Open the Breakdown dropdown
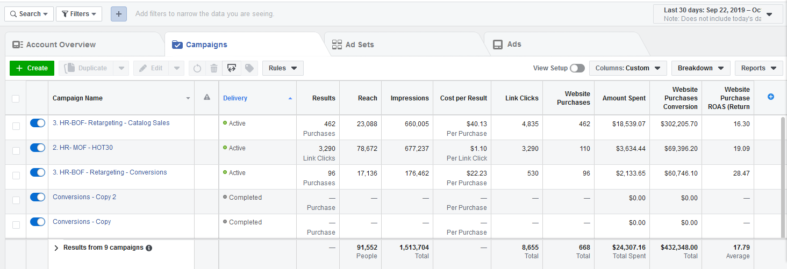Image resolution: width=787 pixels, height=269 pixels. pyautogui.click(x=700, y=68)
